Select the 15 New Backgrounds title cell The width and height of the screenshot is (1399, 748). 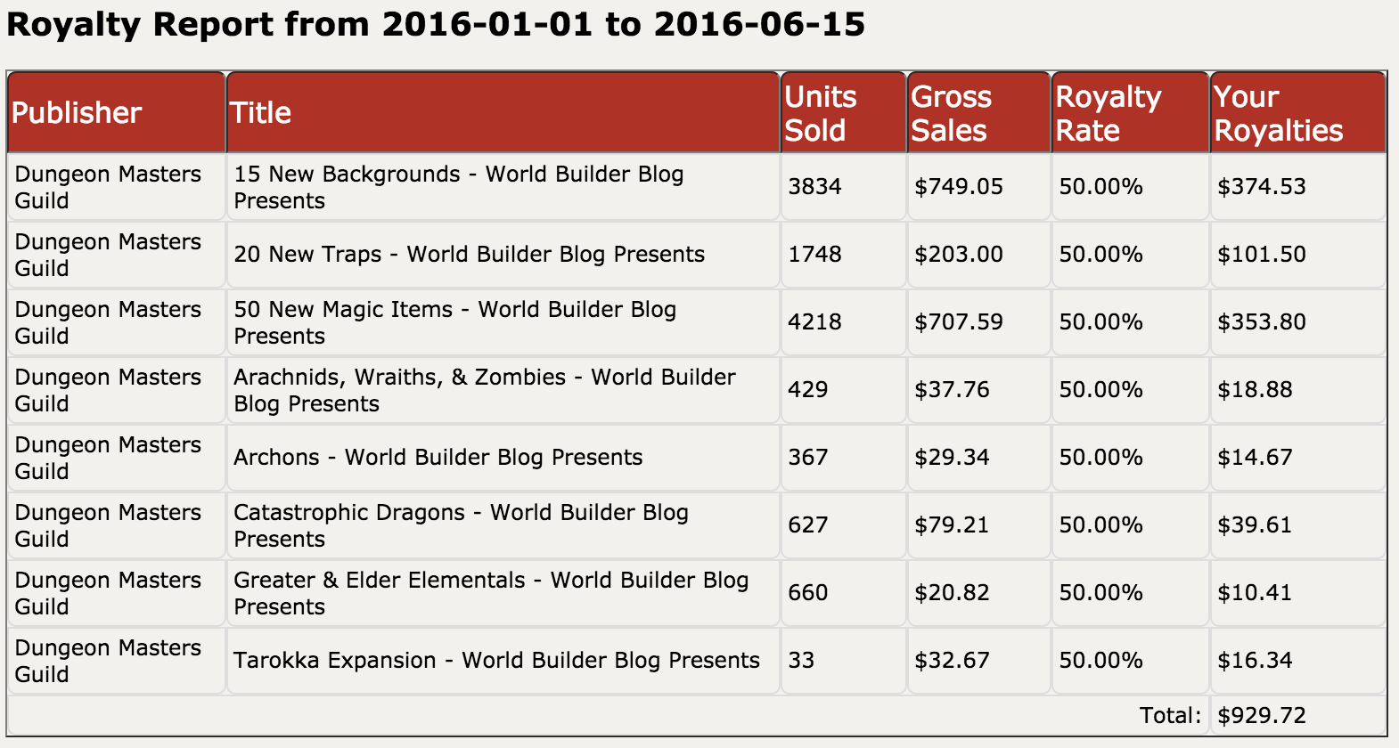pyautogui.click(x=458, y=187)
